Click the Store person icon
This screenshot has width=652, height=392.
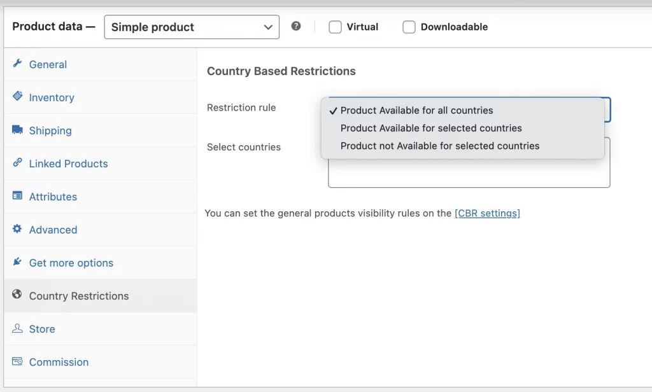point(17,328)
